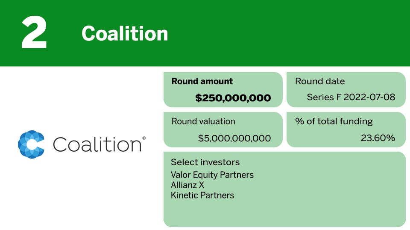Click the Coalition wordmark beside the logo
The image size is (410, 230).
tap(97, 145)
